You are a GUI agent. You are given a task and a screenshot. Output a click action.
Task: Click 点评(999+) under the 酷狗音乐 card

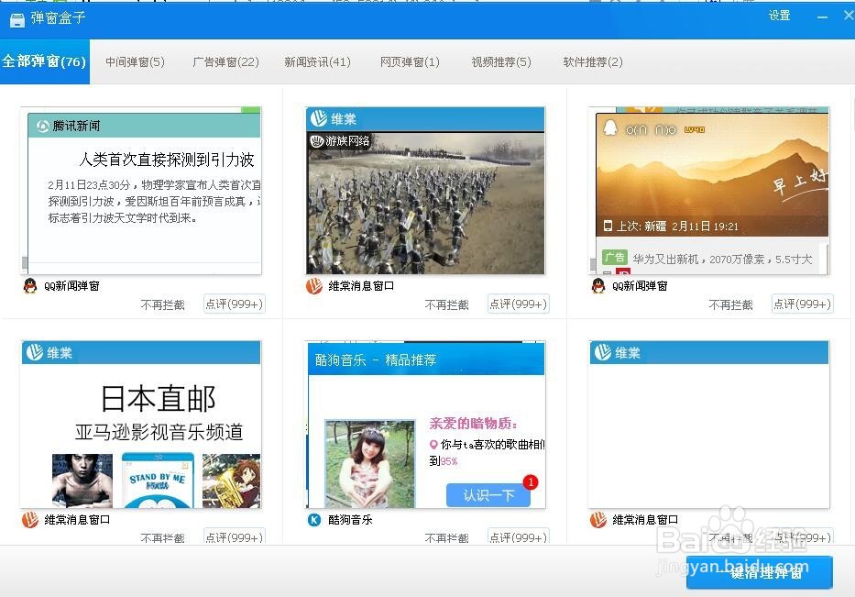click(518, 537)
